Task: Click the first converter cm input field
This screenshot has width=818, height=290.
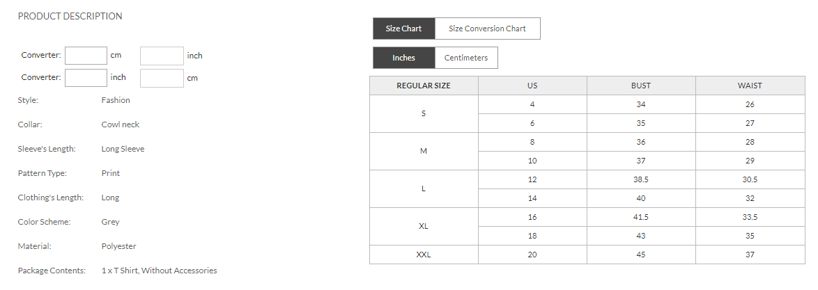Action: point(86,56)
